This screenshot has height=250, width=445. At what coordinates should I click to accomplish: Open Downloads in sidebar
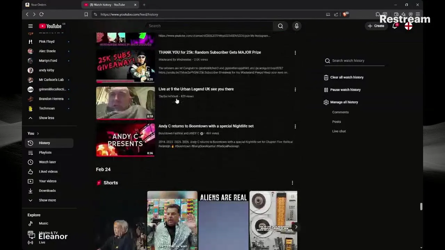pyautogui.click(x=49, y=191)
